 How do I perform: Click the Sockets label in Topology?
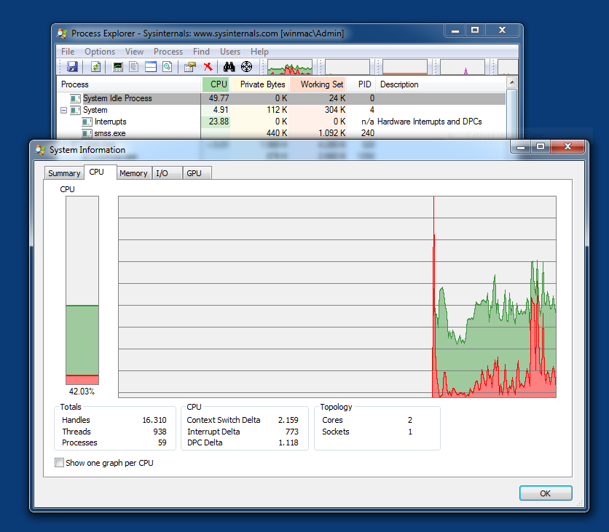pyautogui.click(x=336, y=432)
